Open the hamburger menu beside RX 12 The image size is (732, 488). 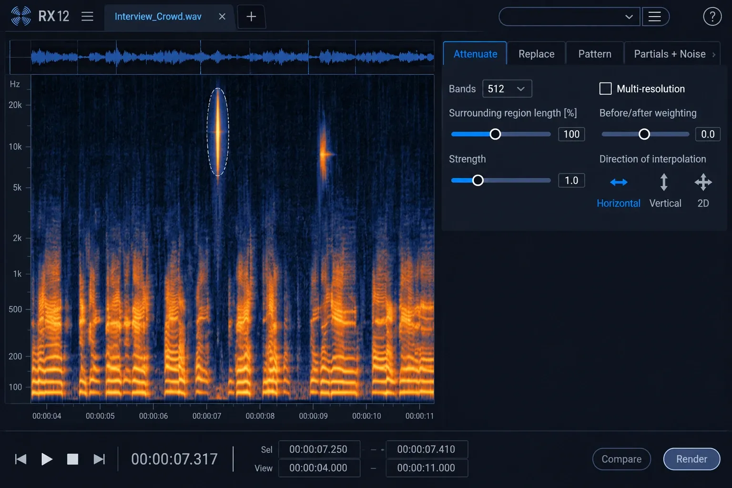tap(87, 17)
